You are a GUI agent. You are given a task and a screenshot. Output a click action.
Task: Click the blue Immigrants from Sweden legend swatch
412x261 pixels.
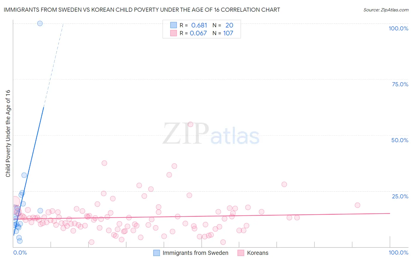pyautogui.click(x=157, y=253)
